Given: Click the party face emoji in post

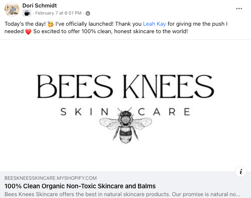Looking at the screenshot, I should click(x=51, y=24).
